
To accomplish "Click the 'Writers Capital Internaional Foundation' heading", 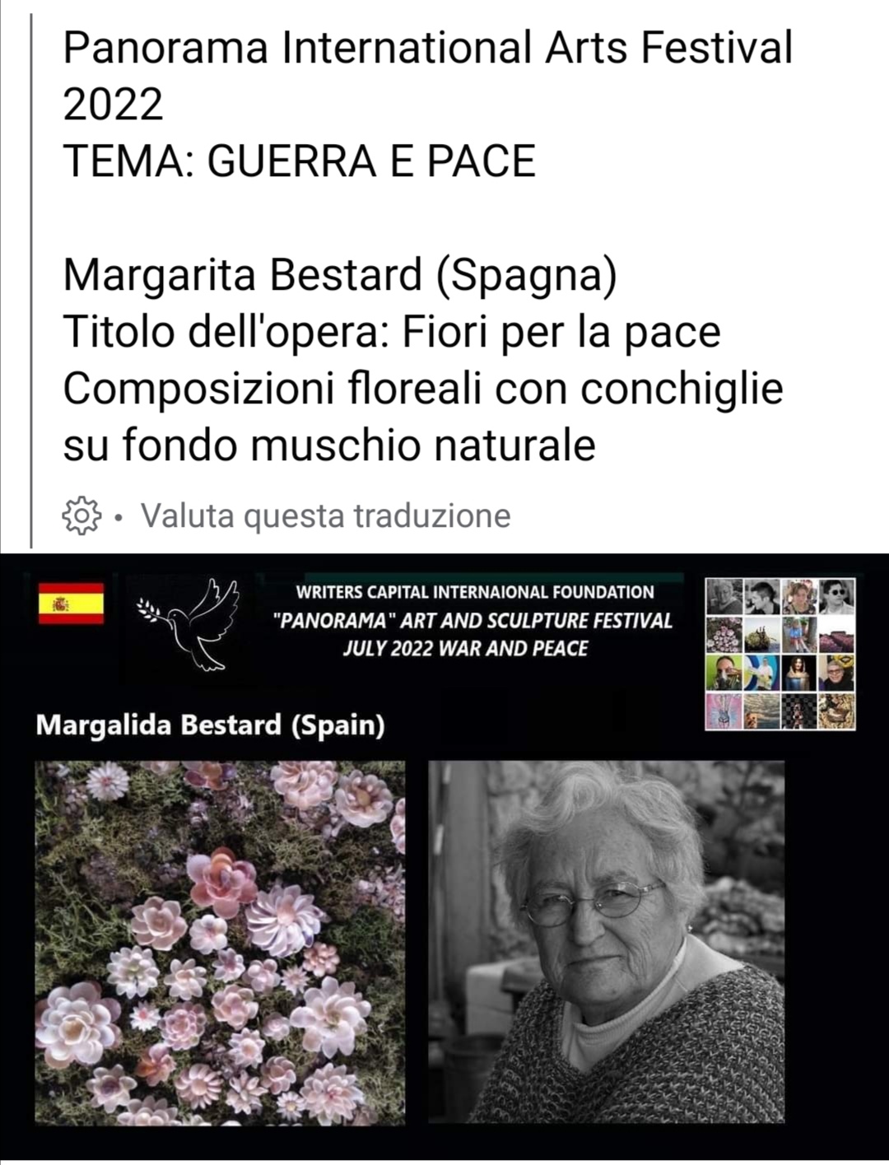I will 475,592.
